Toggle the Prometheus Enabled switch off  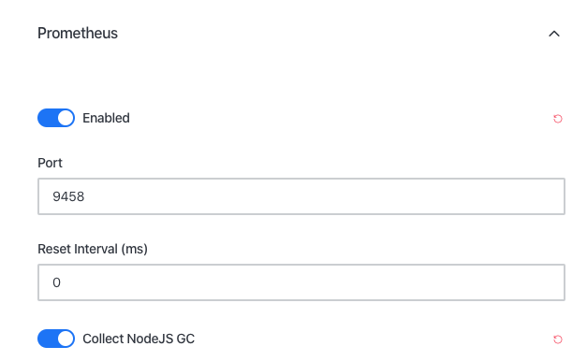pyautogui.click(x=56, y=118)
